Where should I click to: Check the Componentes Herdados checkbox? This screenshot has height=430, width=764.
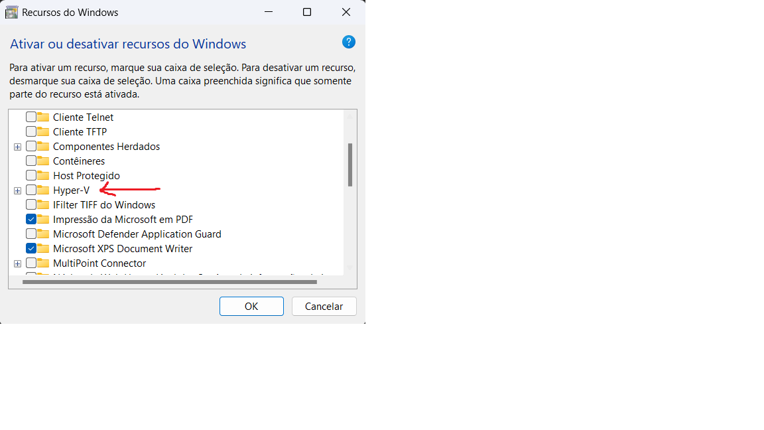31,146
